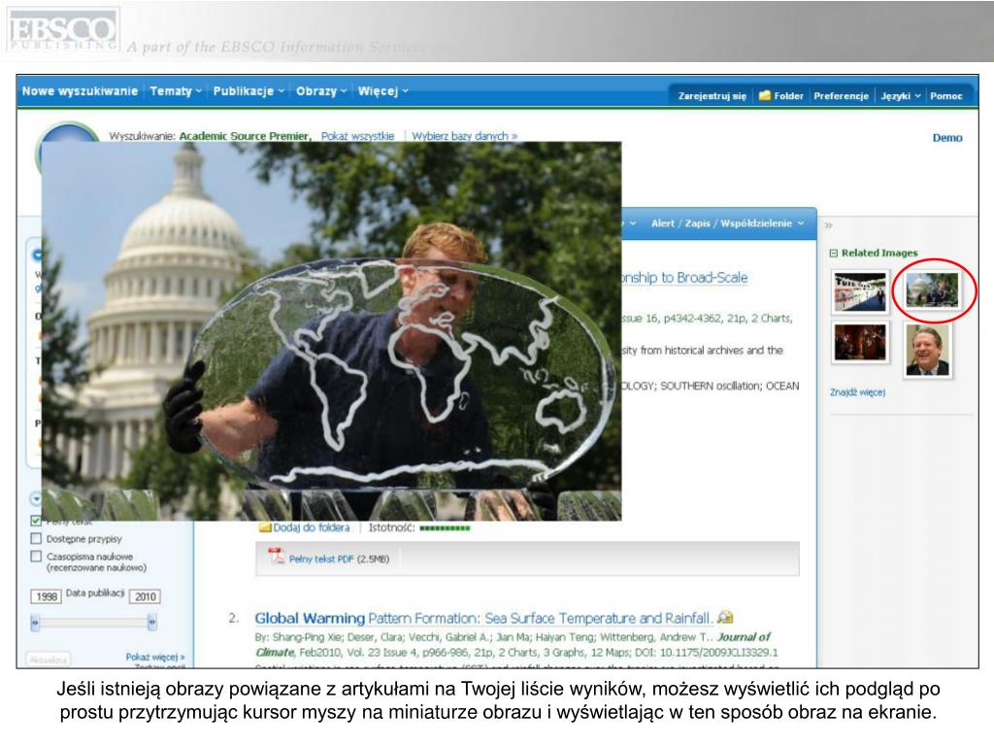Click the Data publikacji label
Viewport: 994px width, 746px height.
coord(95,593)
